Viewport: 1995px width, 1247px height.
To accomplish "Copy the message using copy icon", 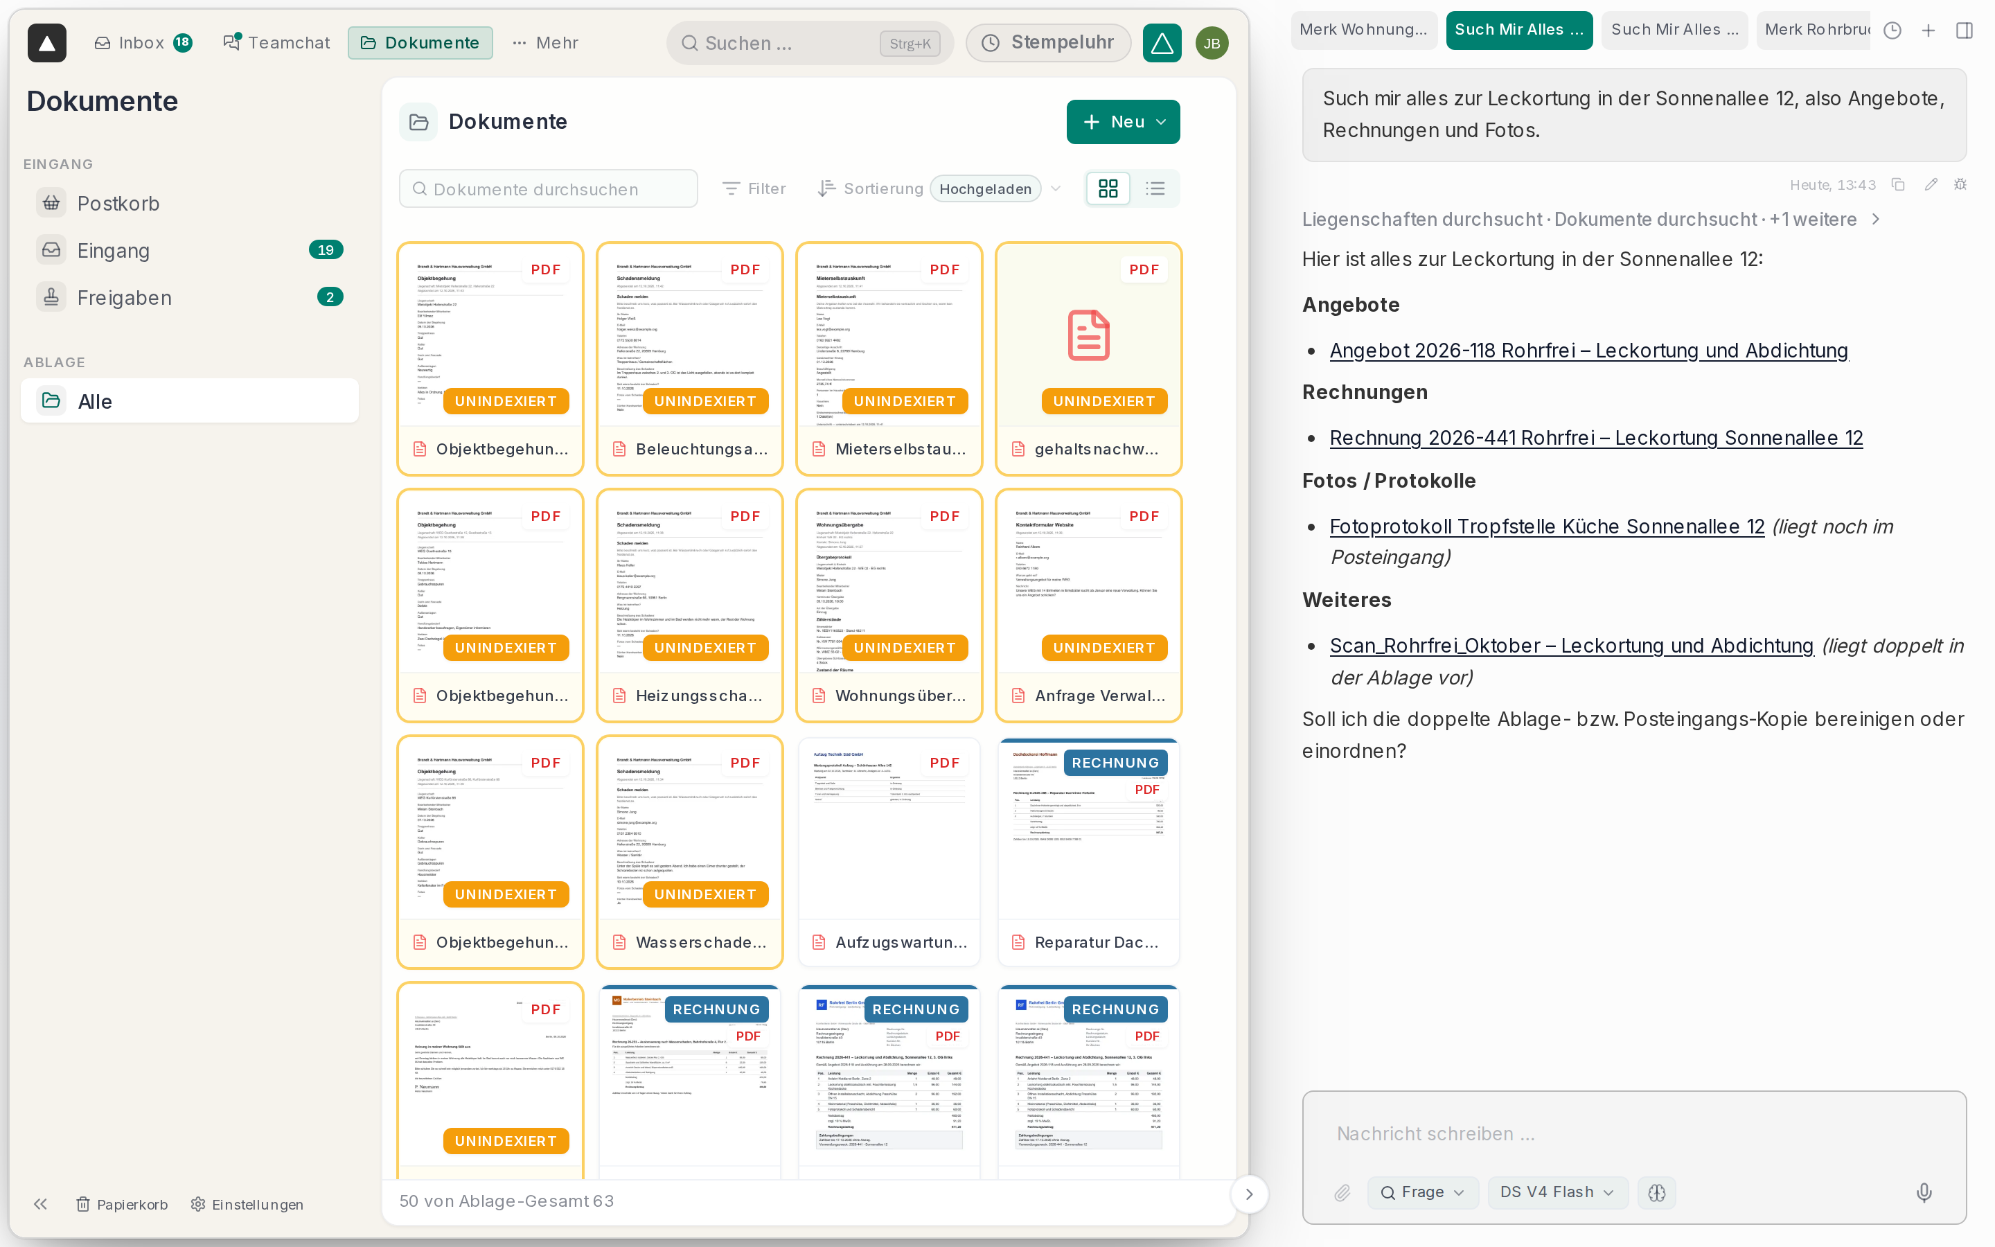I will (x=1898, y=185).
